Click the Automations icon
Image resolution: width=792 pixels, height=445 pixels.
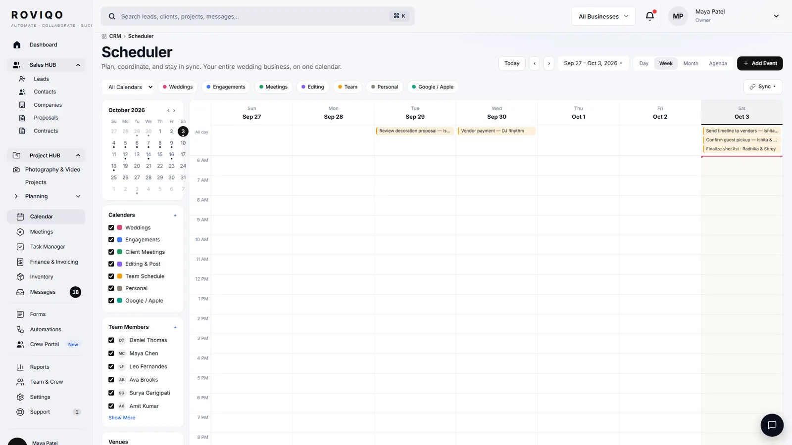tap(20, 329)
